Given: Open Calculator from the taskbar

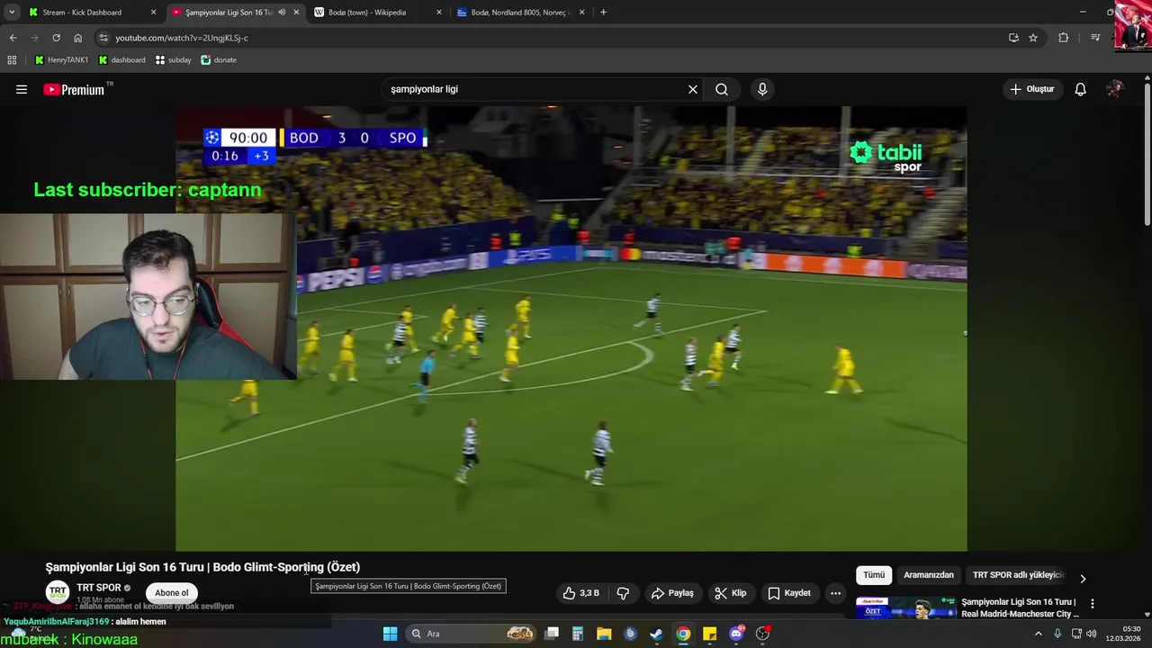Looking at the screenshot, I should tap(578, 634).
